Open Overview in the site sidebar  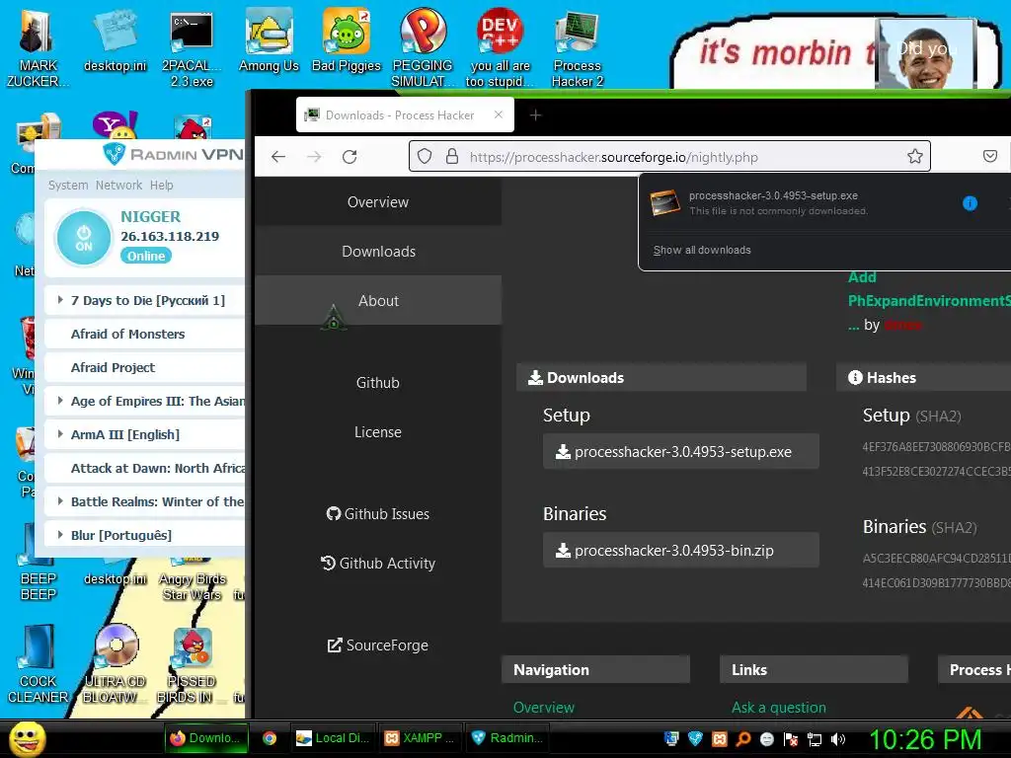coord(378,201)
